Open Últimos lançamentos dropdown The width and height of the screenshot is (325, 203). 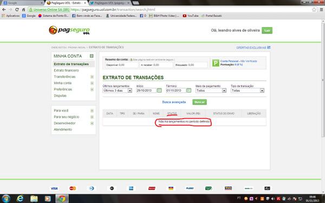[x=118, y=90]
